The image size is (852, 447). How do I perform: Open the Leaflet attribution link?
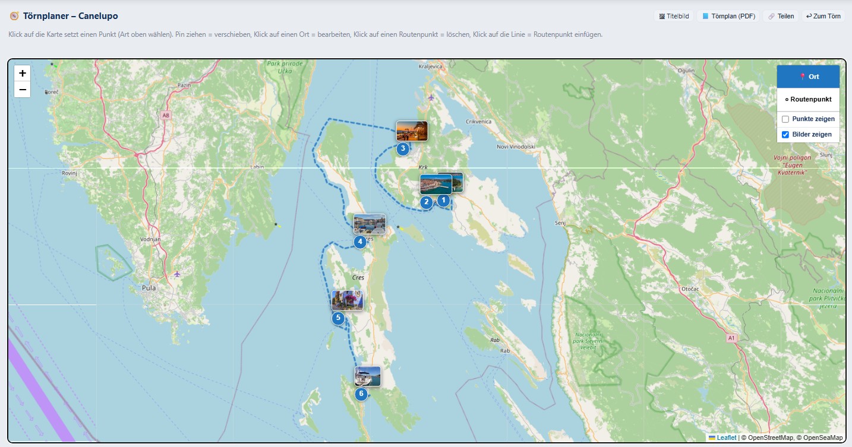pyautogui.click(x=722, y=438)
